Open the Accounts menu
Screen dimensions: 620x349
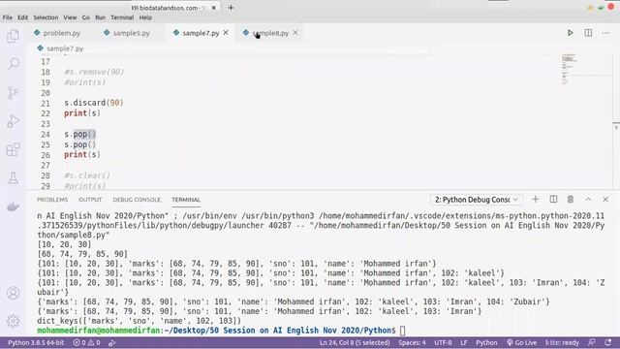point(13,293)
